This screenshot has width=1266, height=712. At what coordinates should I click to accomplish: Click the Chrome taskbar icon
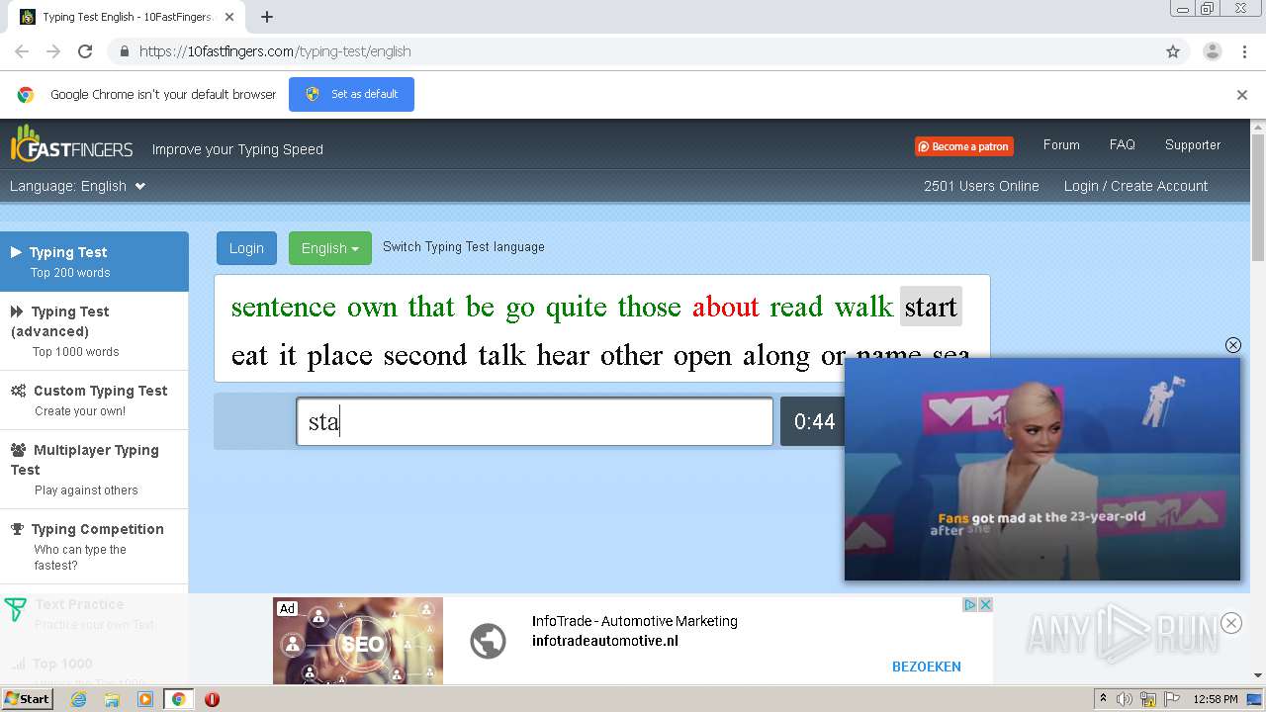point(178,699)
